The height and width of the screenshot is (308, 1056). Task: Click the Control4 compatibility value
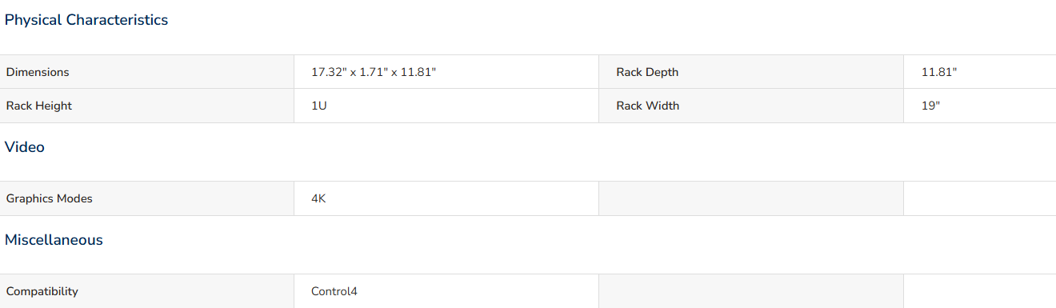coord(334,291)
